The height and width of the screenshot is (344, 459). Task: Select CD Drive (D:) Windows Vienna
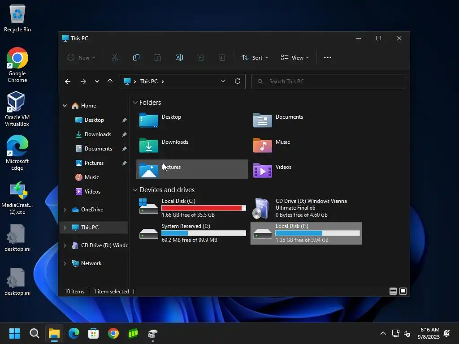coord(306,208)
